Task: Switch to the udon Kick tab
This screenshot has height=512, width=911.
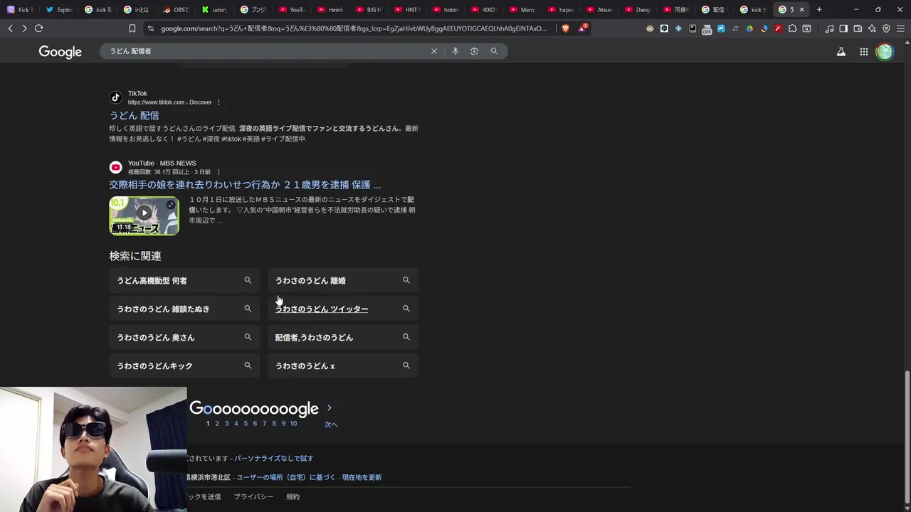Action: point(214,9)
